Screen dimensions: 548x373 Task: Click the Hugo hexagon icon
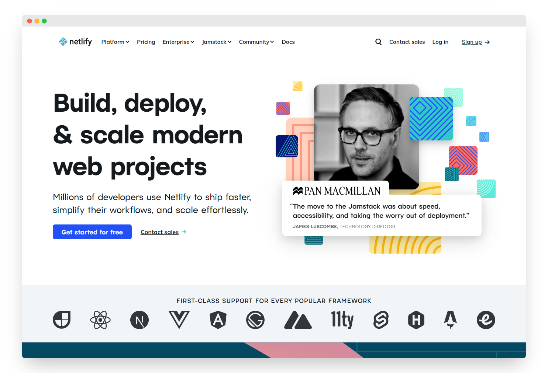pyautogui.click(x=416, y=320)
